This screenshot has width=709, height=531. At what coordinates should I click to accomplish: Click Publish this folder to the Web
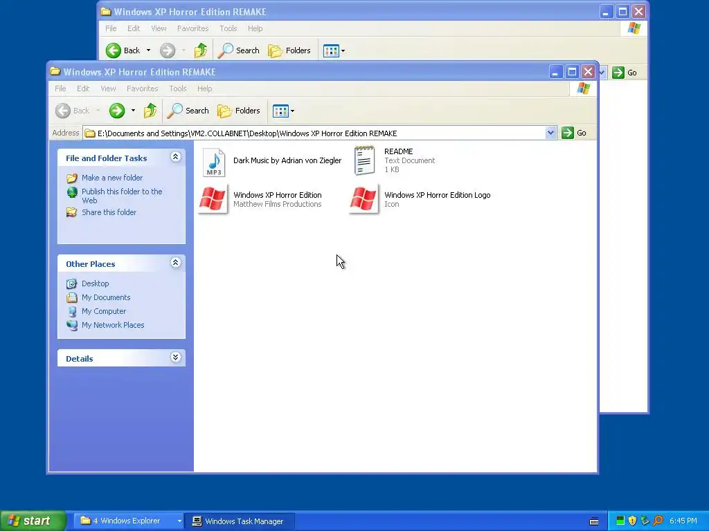[122, 196]
